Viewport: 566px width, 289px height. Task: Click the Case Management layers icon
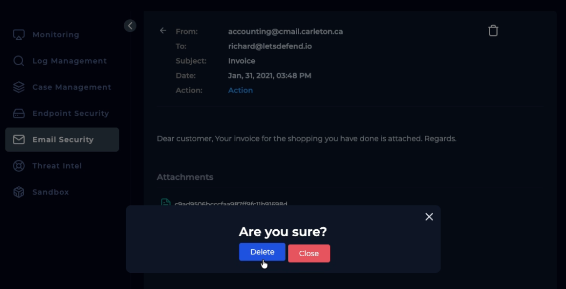(19, 87)
